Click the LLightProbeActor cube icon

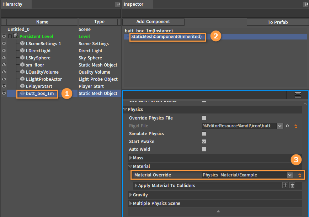(22, 79)
